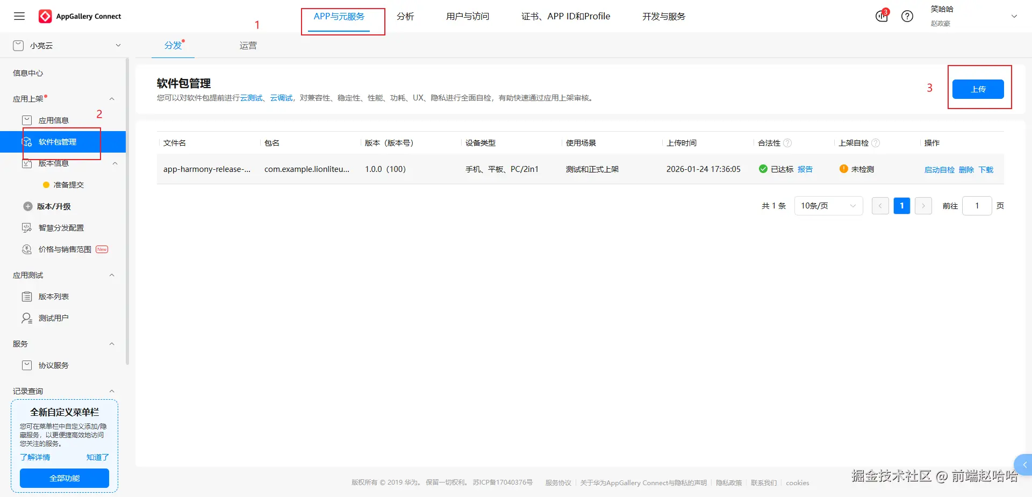Click the green 已达标 check icon
This screenshot has width=1032, height=497.
coord(763,169)
